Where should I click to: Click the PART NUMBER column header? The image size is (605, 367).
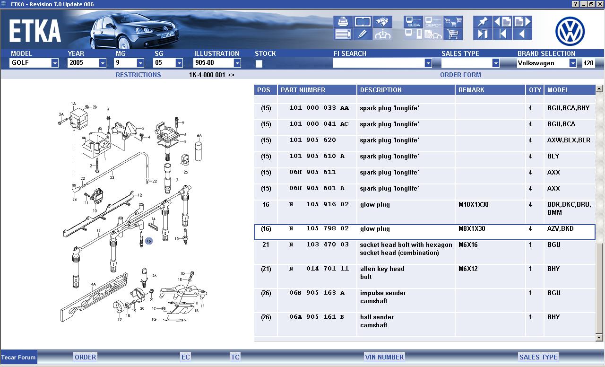point(317,90)
